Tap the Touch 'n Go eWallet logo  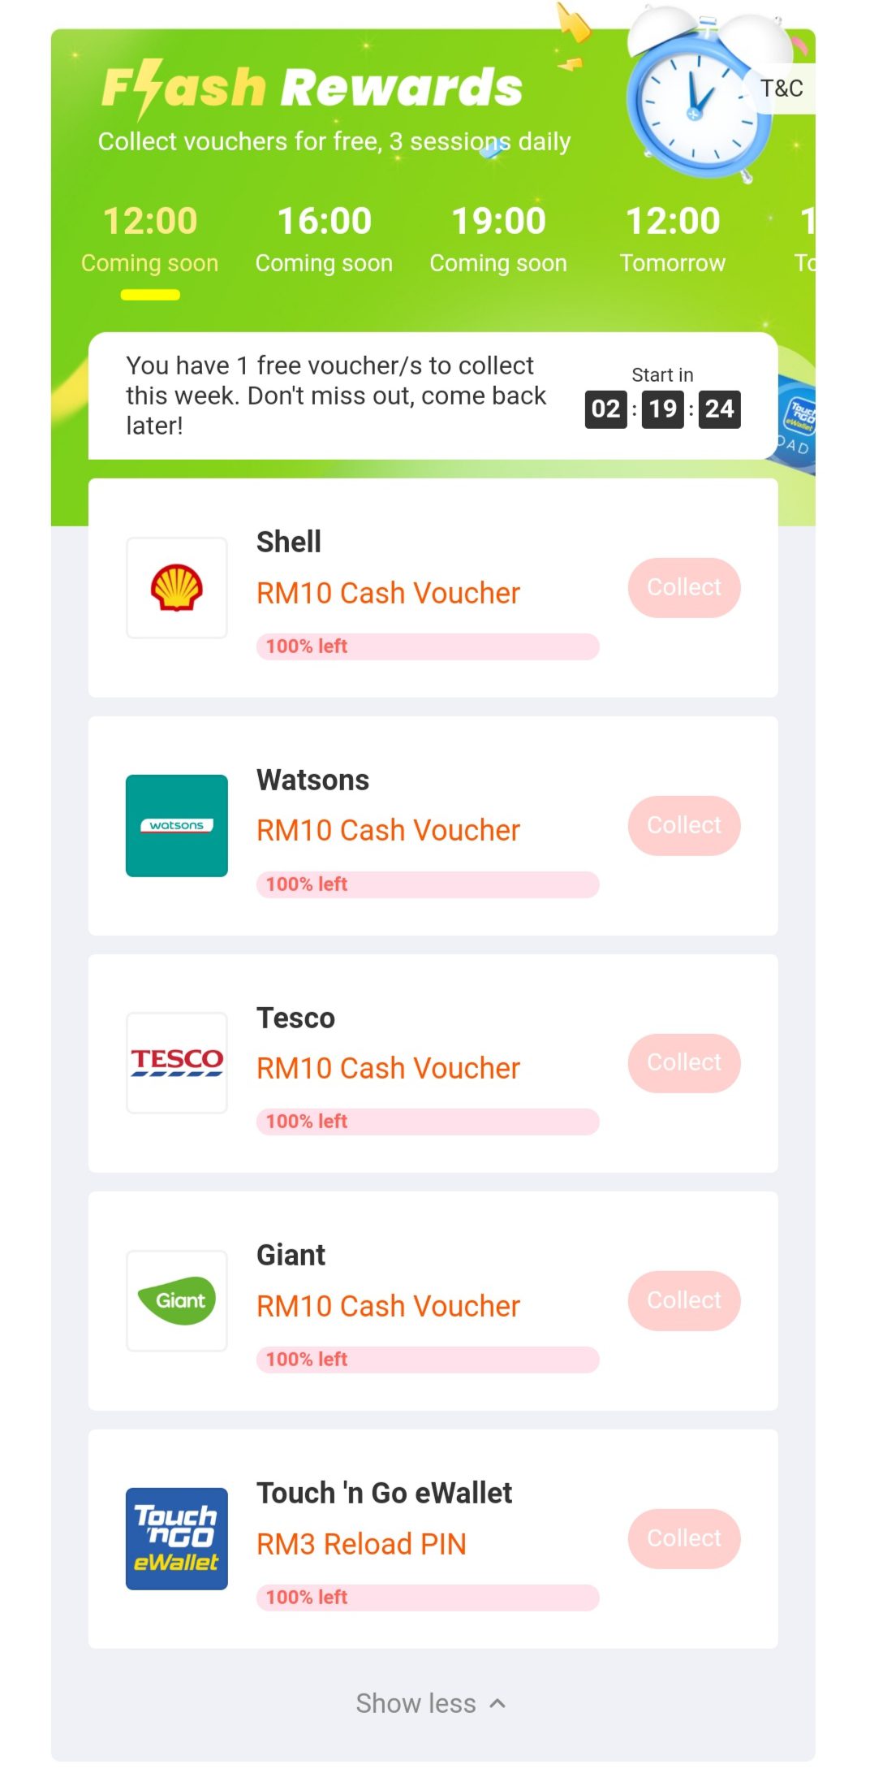(x=177, y=1538)
